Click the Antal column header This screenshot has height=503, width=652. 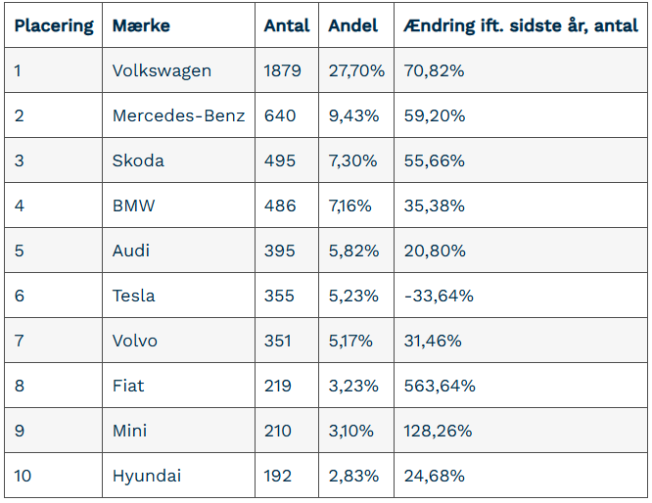[286, 26]
